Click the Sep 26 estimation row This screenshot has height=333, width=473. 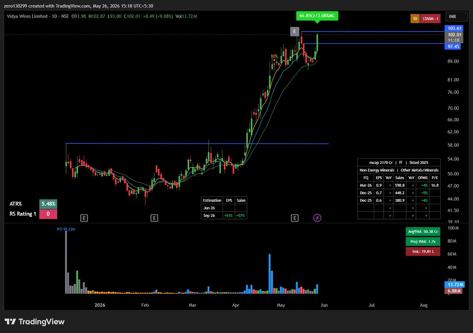(x=224, y=216)
